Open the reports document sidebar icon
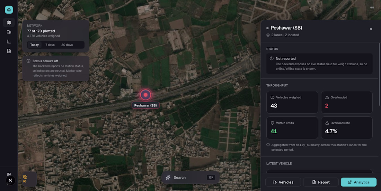 (9, 51)
